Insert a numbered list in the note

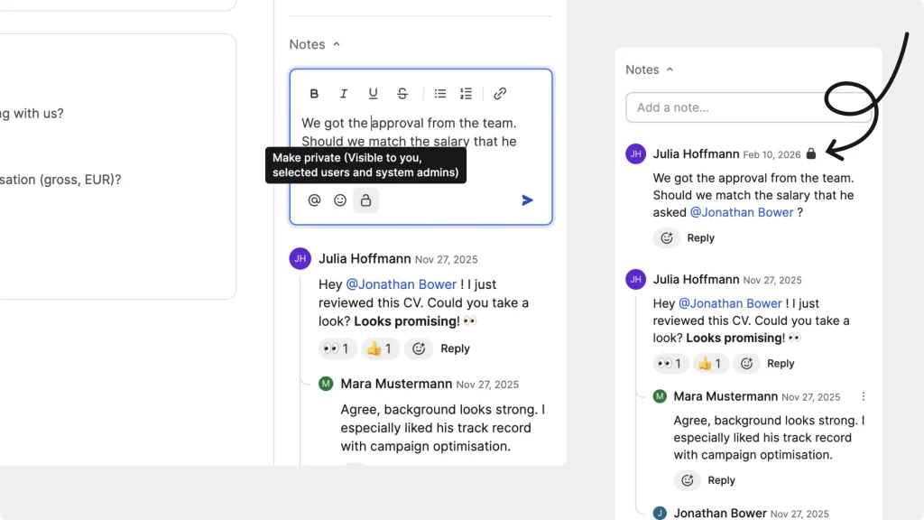[466, 93]
